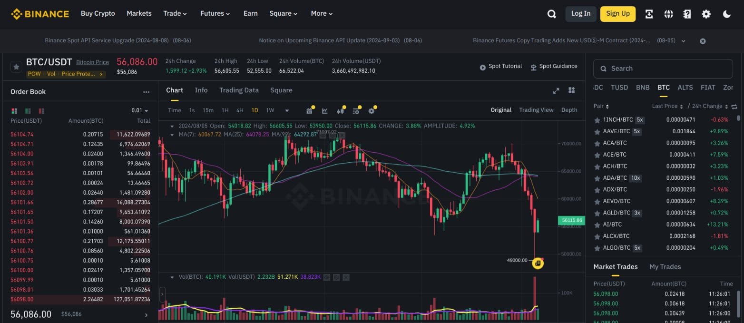744x323 pixels.
Task: Click the Log In button
Action: 581,14
